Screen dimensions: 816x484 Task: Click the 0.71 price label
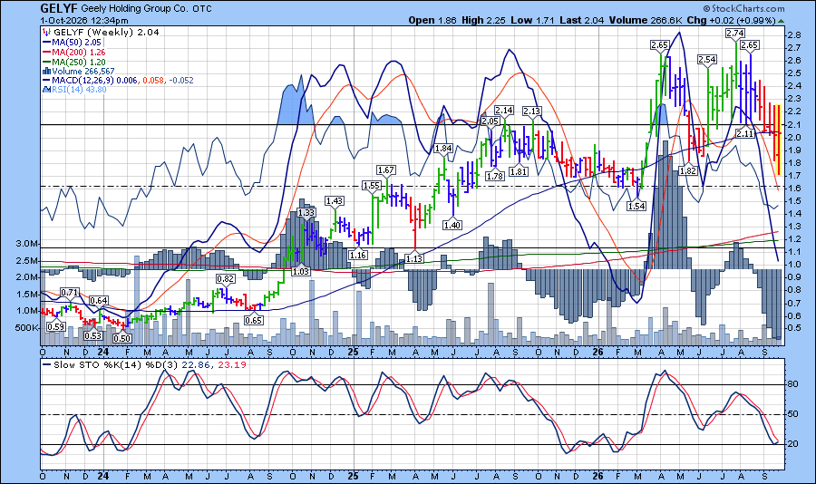point(70,293)
